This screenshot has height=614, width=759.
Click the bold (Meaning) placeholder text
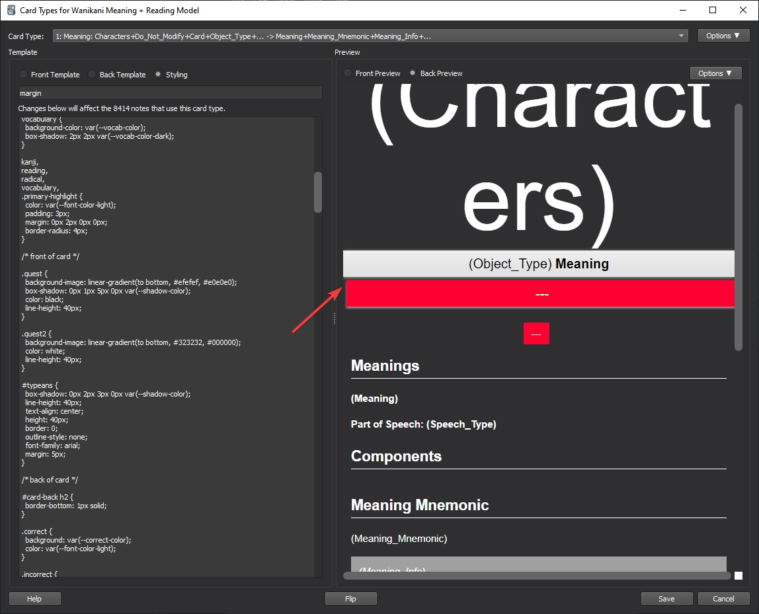(374, 398)
